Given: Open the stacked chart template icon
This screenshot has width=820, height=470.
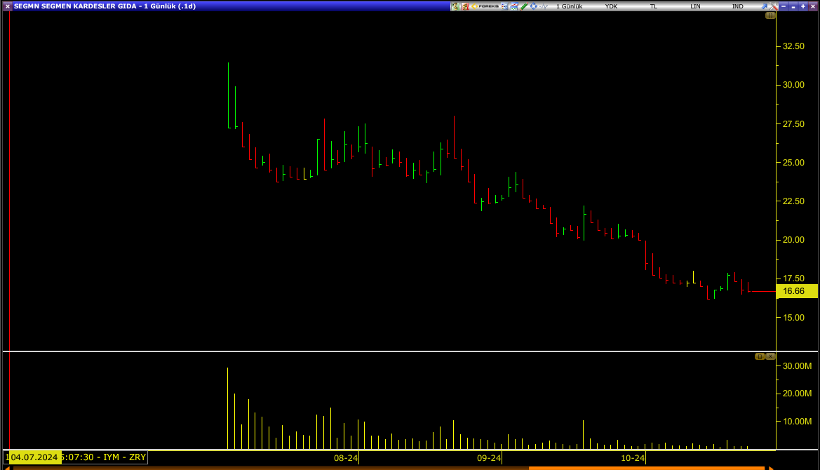Looking at the screenshot, I should coord(513,6).
